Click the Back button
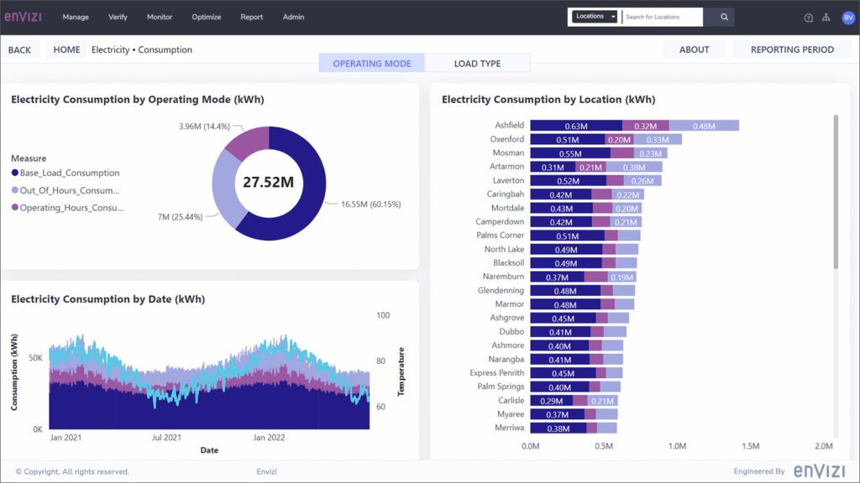This screenshot has height=483, width=860. tap(19, 49)
